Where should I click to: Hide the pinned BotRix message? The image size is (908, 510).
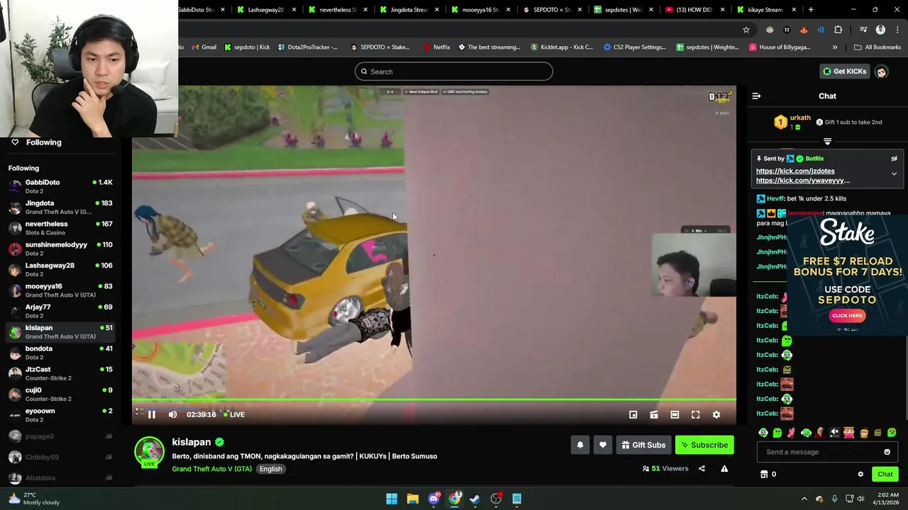click(x=894, y=159)
